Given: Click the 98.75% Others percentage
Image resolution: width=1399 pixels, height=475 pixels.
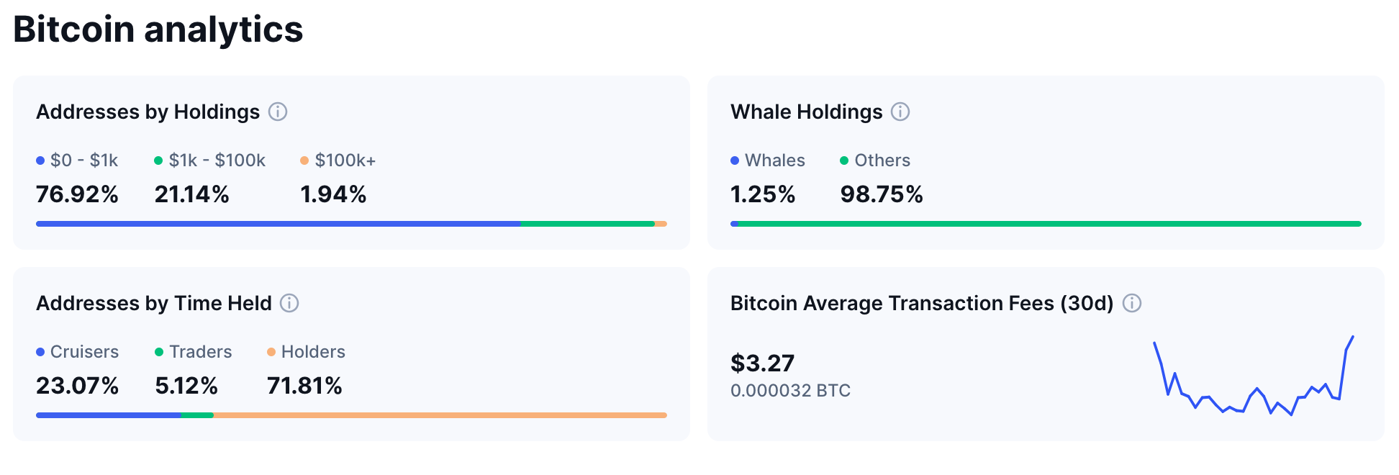Looking at the screenshot, I should (x=882, y=194).
